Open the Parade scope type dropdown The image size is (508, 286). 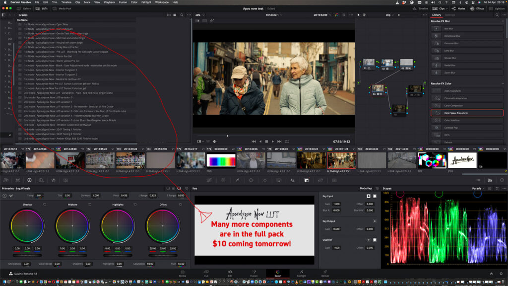coord(478,188)
